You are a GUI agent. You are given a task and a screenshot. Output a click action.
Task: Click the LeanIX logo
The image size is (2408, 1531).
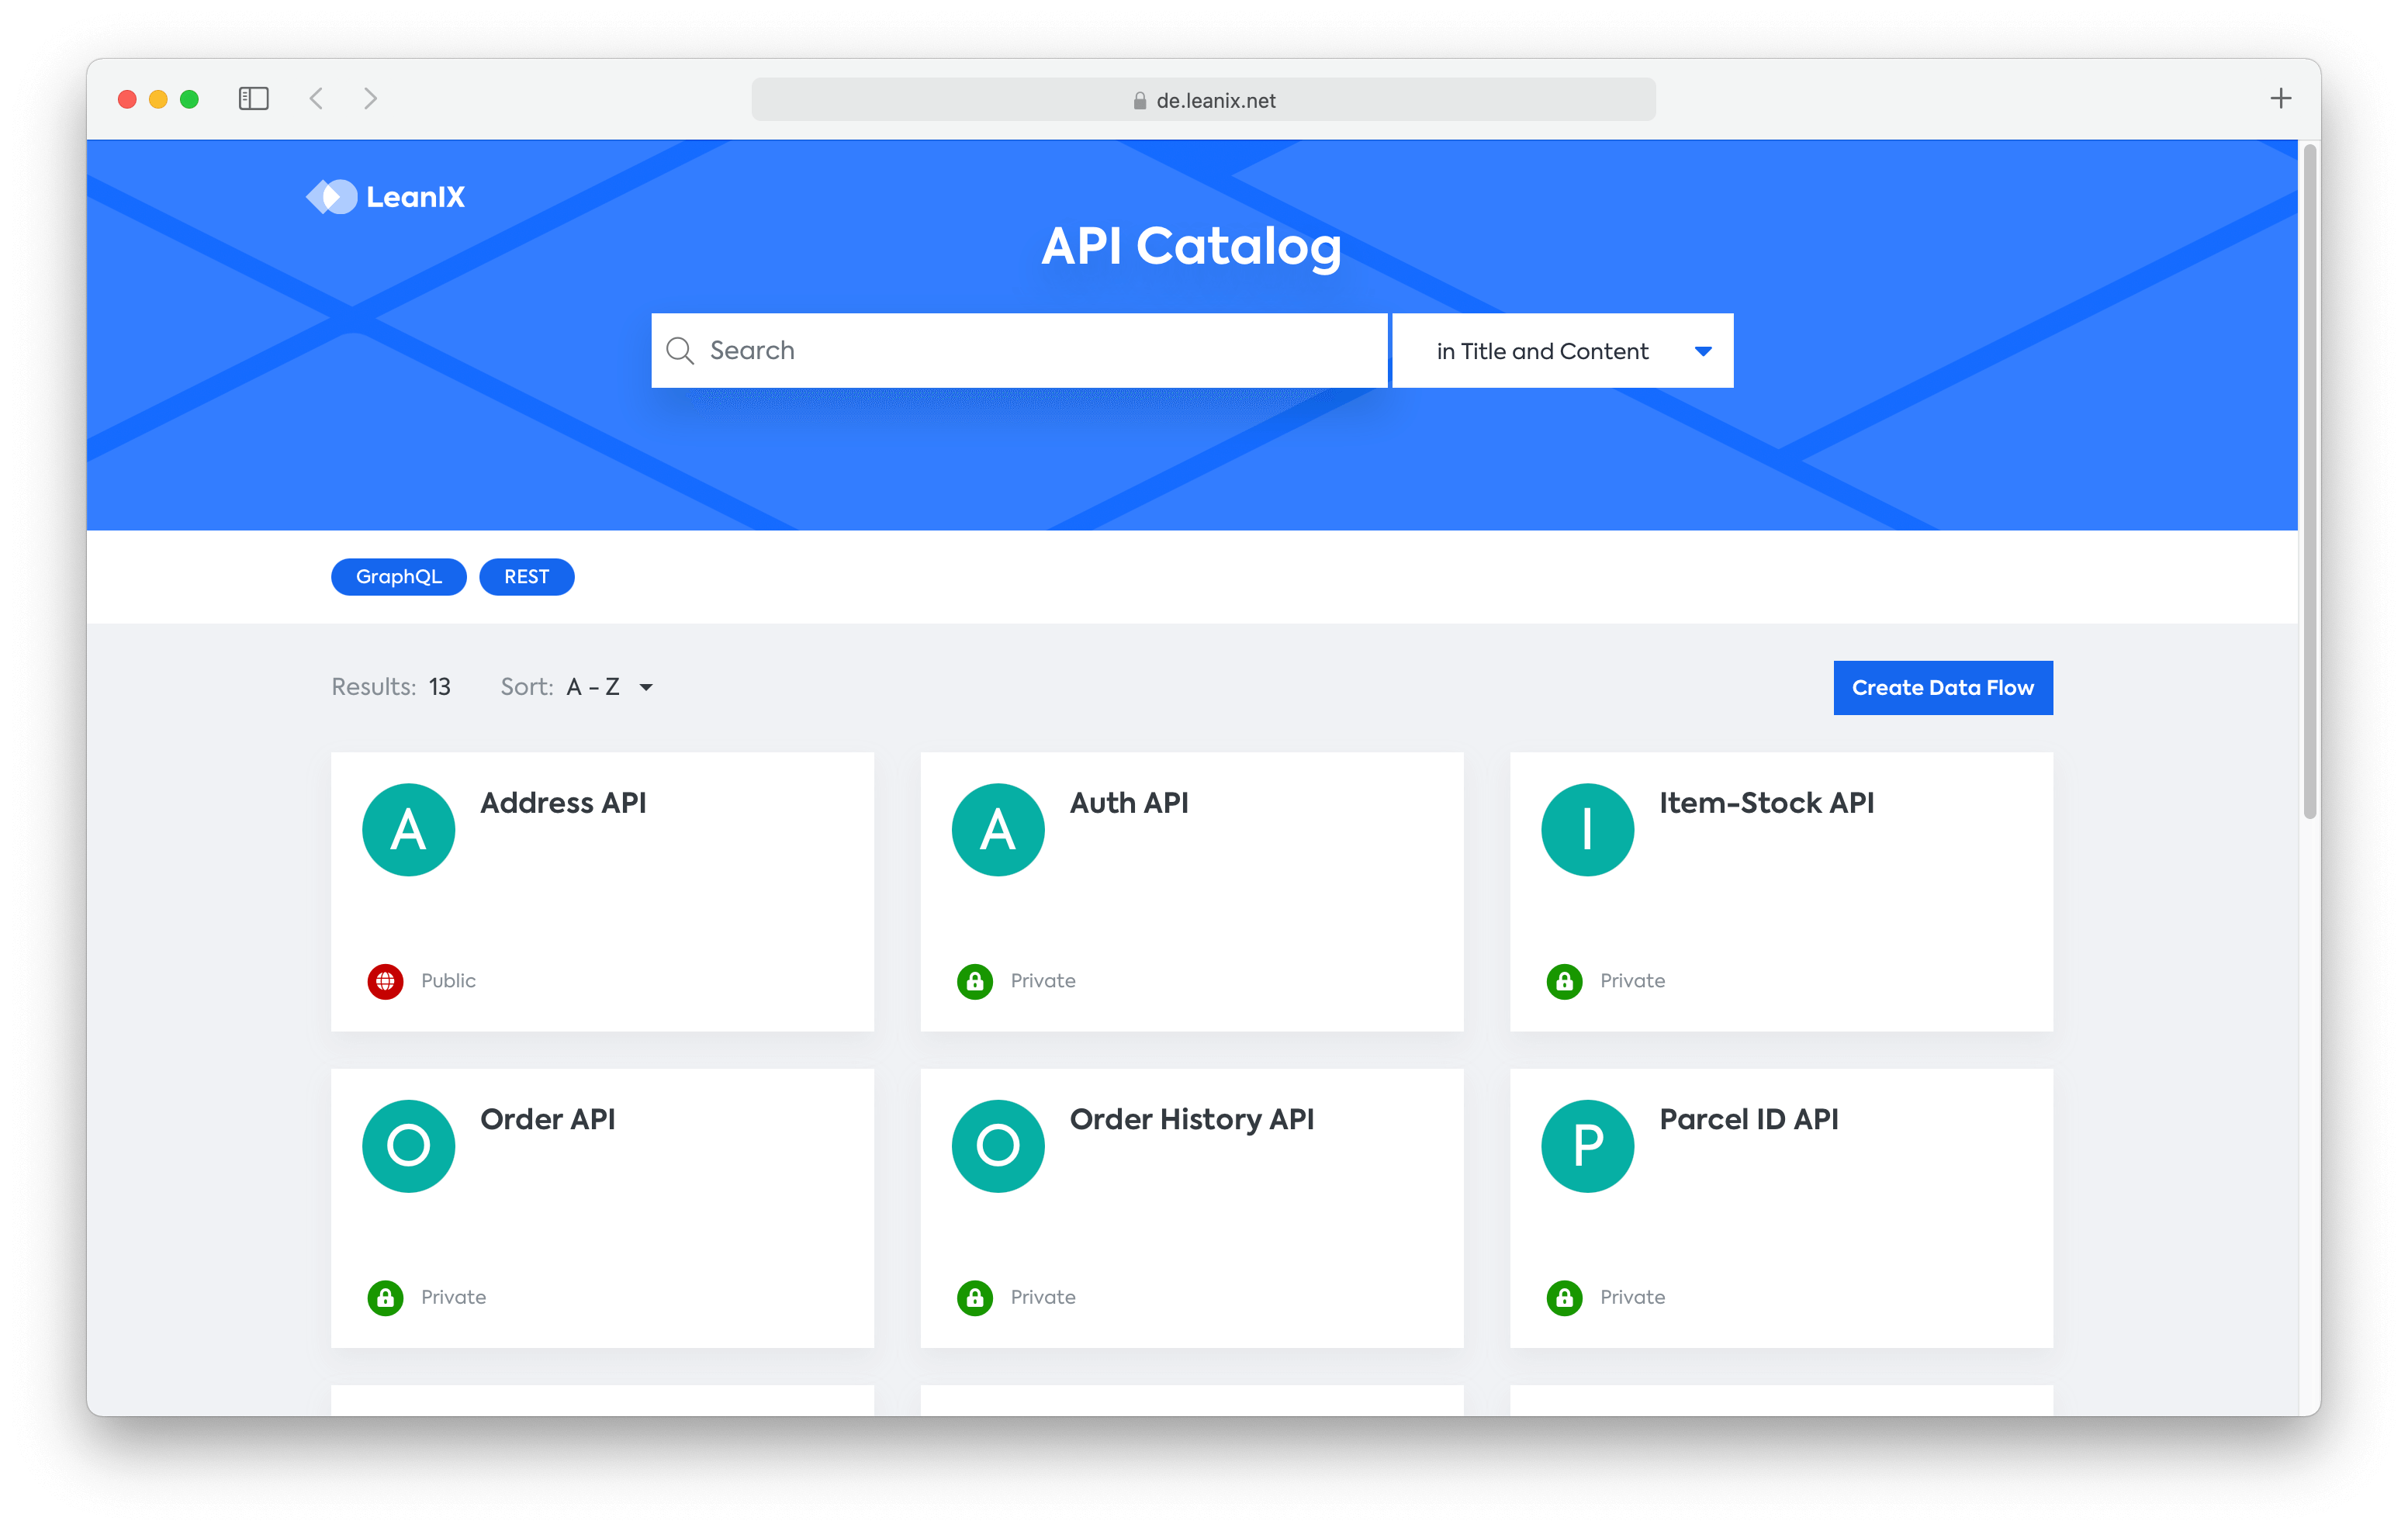(385, 197)
